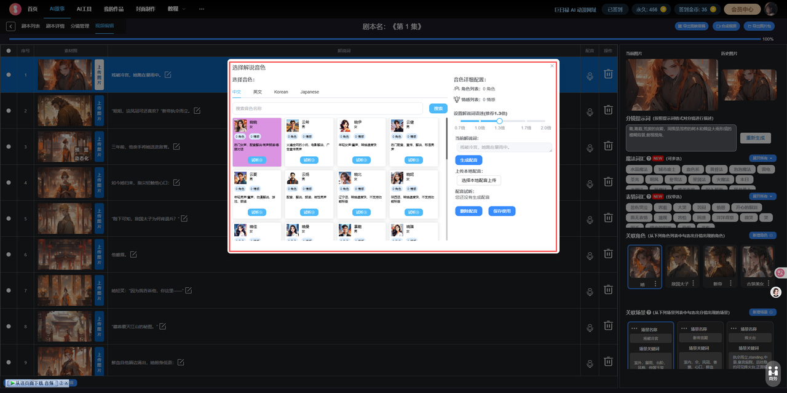Click the 搜索音色名称 search field

(328, 108)
